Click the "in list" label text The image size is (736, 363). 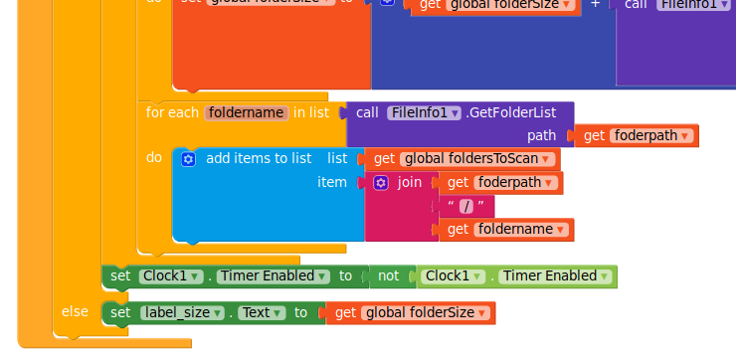311,112
